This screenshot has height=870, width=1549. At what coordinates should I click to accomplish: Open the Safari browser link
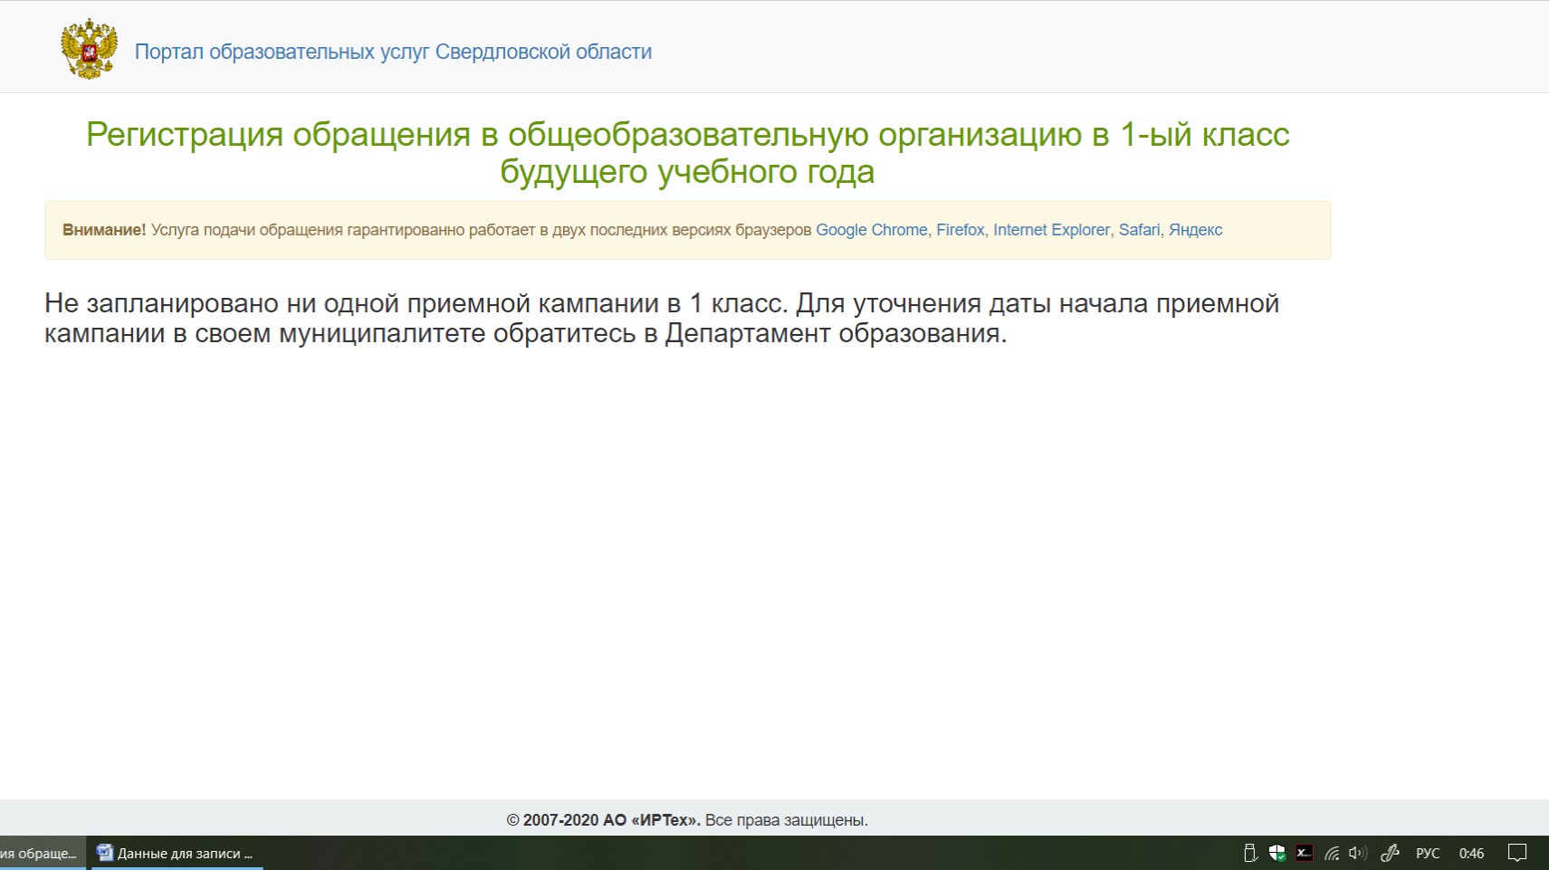tap(1138, 230)
